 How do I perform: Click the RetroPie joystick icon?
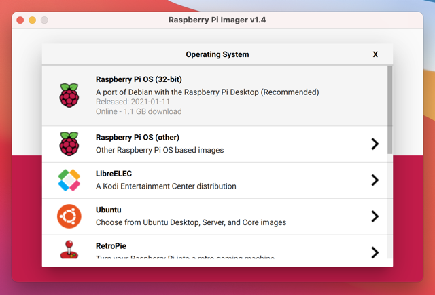point(69,250)
